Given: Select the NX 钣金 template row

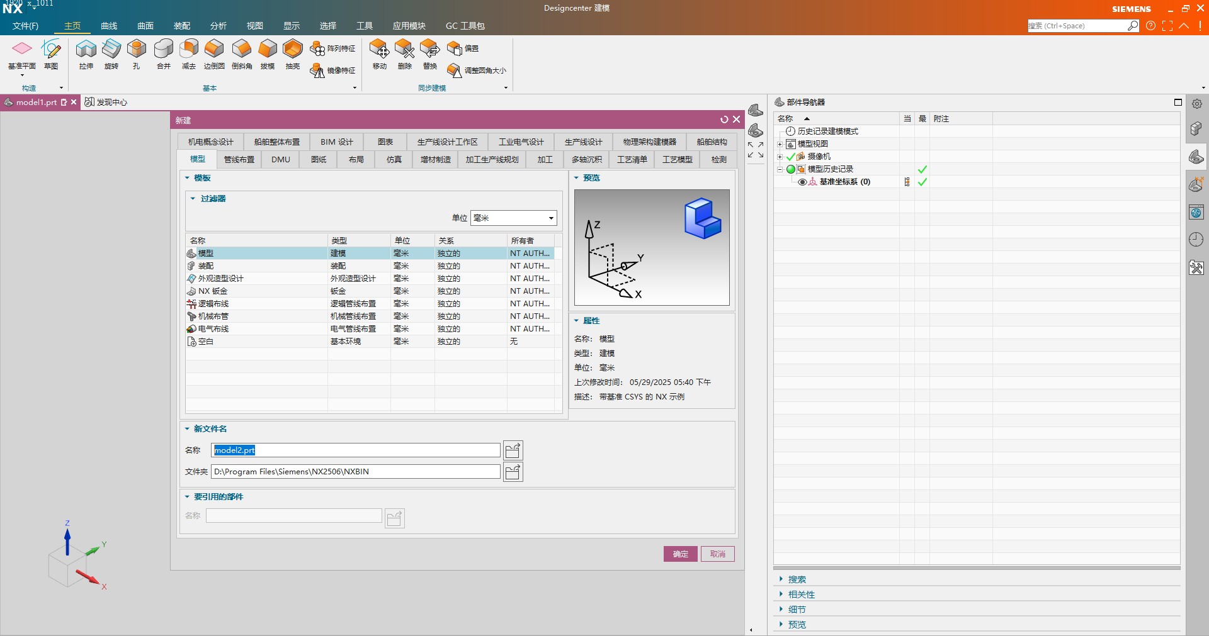Looking at the screenshot, I should point(370,291).
